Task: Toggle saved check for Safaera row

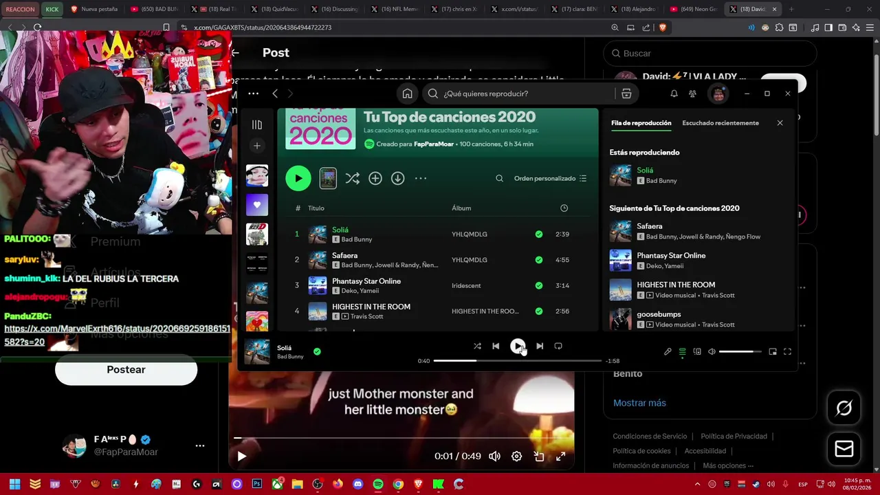Action: coord(539,260)
